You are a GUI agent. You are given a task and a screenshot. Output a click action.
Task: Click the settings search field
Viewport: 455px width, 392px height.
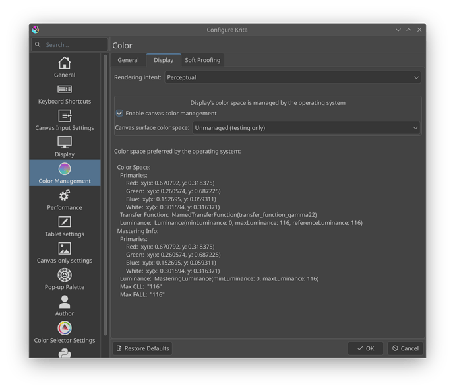pos(70,45)
